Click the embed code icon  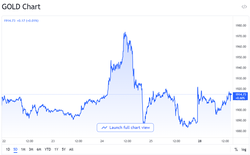pos(244,7)
